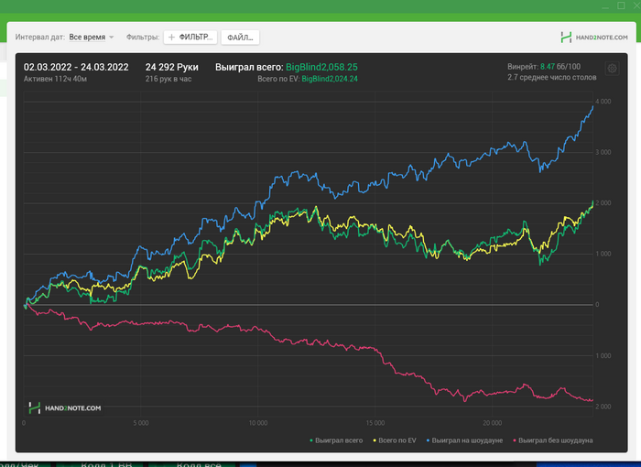Click the '+ ФИЛЬТР...' add filter button
641x467 pixels.
tap(190, 38)
